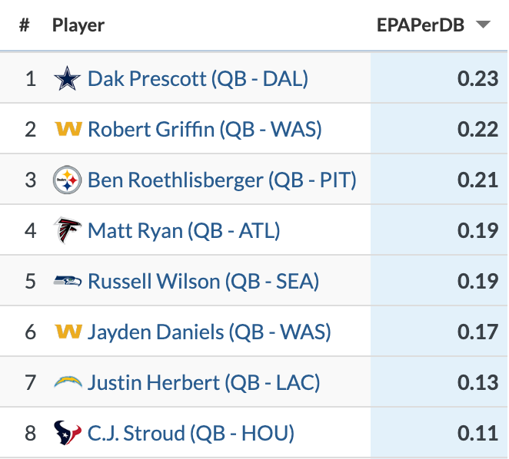Open Ben Roethlisberger player link
The width and height of the screenshot is (509, 459).
tap(222, 180)
